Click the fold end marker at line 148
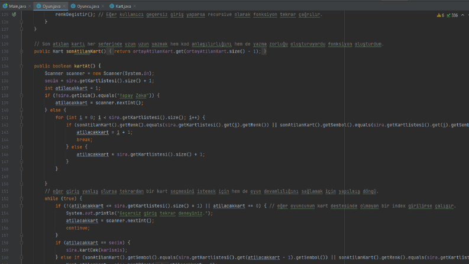469x264 pixels. [21, 169]
